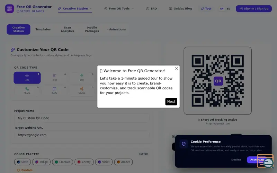Expand the Free QR Tools menu
277x173 pixels.
(x=119, y=8)
